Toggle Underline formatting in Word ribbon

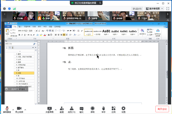(25, 35)
